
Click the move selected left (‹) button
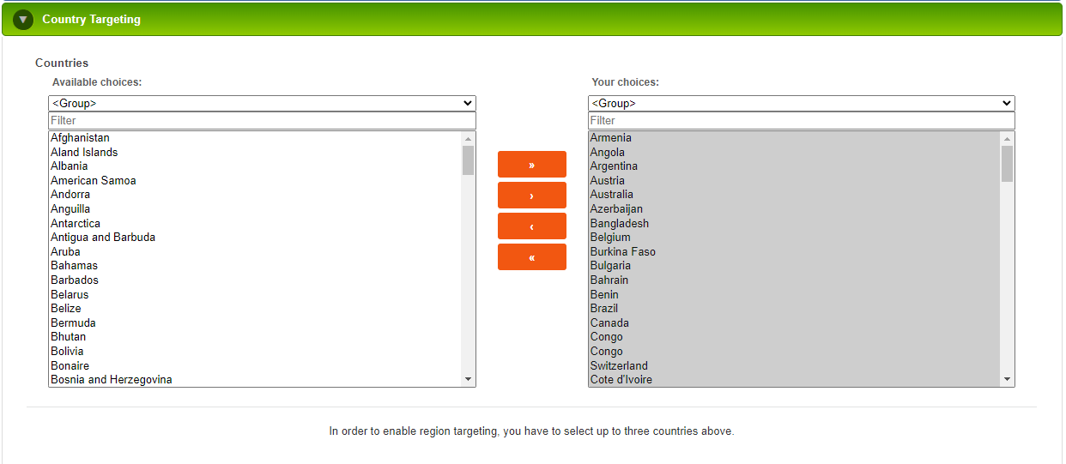[x=532, y=226]
